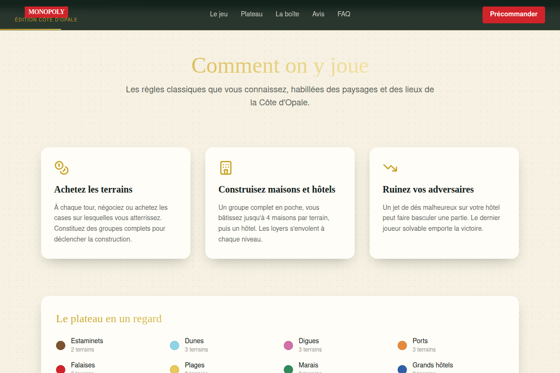This screenshot has height=373, width=560.
Task: Click the building icon above "Construisez maisons et hôtels"
Action: tap(226, 168)
